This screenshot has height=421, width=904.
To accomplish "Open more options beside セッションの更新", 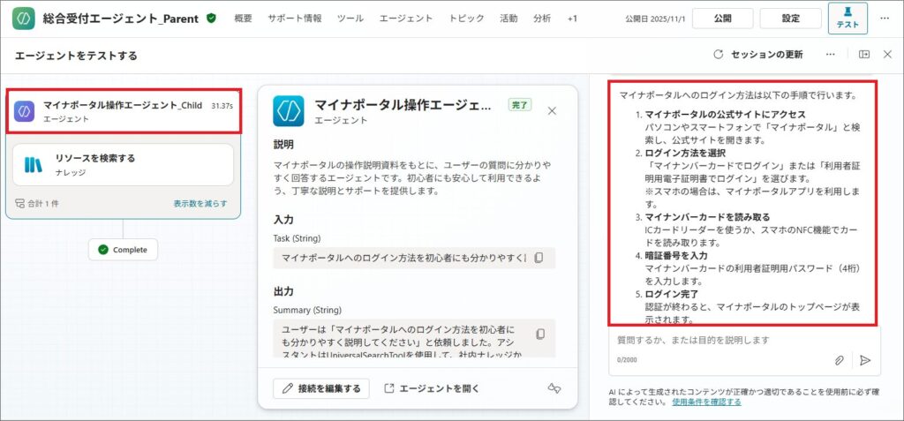I will [x=830, y=55].
